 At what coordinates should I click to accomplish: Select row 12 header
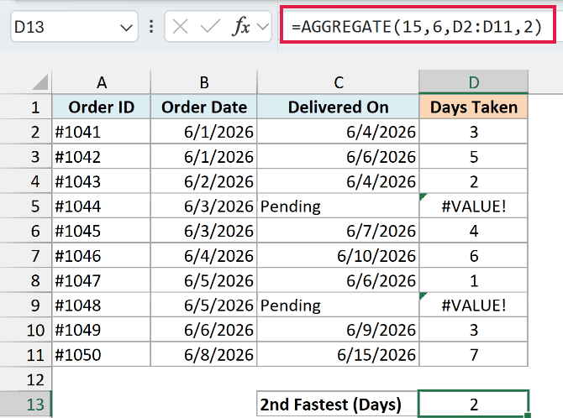26,379
